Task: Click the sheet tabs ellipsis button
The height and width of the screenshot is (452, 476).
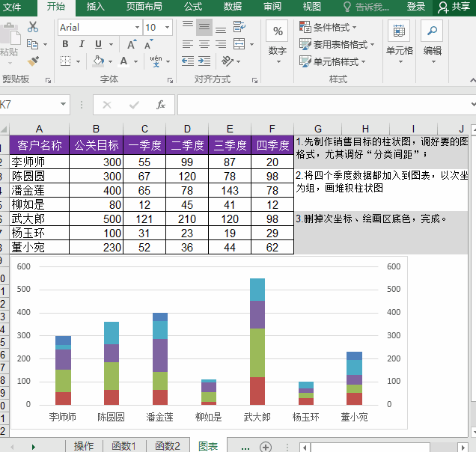Action: (245, 448)
